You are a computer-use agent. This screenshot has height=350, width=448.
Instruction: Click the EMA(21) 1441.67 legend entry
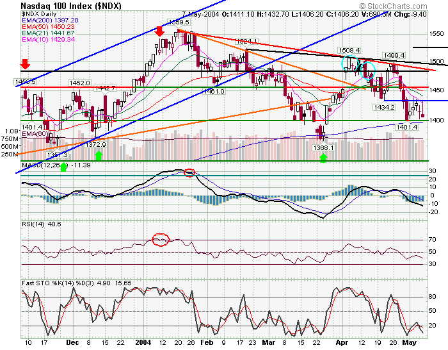pyautogui.click(x=48, y=33)
